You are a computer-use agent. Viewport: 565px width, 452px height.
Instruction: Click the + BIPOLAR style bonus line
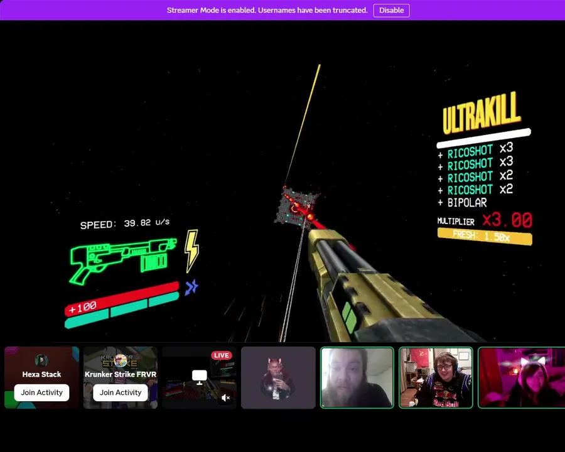tap(463, 203)
